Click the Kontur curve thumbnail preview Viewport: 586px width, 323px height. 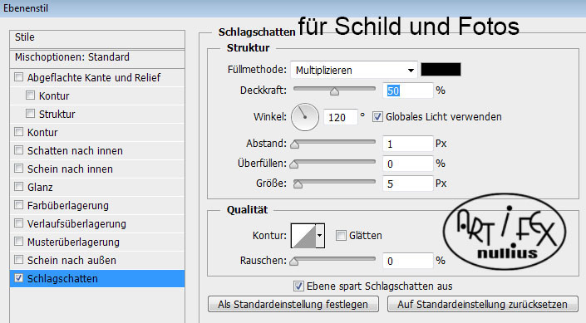[303, 235]
